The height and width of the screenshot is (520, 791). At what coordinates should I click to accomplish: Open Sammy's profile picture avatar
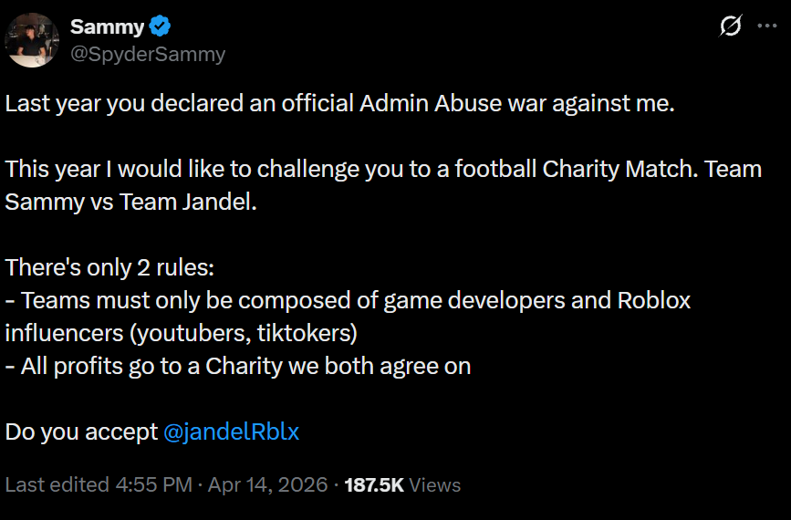coord(32,39)
